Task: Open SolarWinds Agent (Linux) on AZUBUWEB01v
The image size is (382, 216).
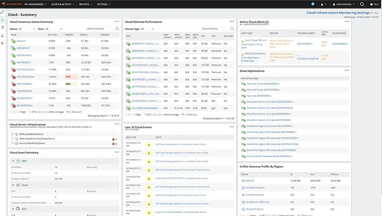Action: coord(269,126)
